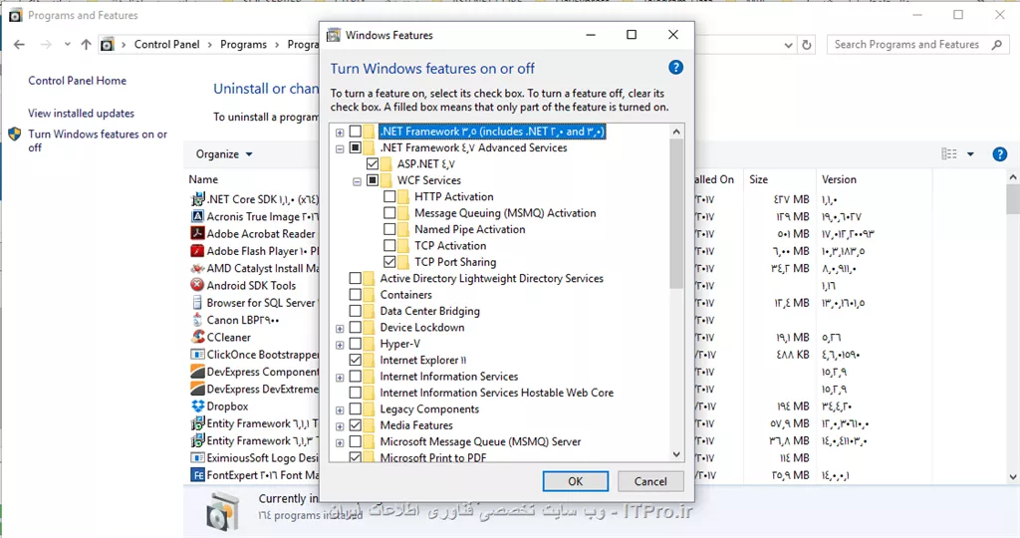Click the FontExpert Font Manager icon
1020x538 pixels.
tap(197, 475)
